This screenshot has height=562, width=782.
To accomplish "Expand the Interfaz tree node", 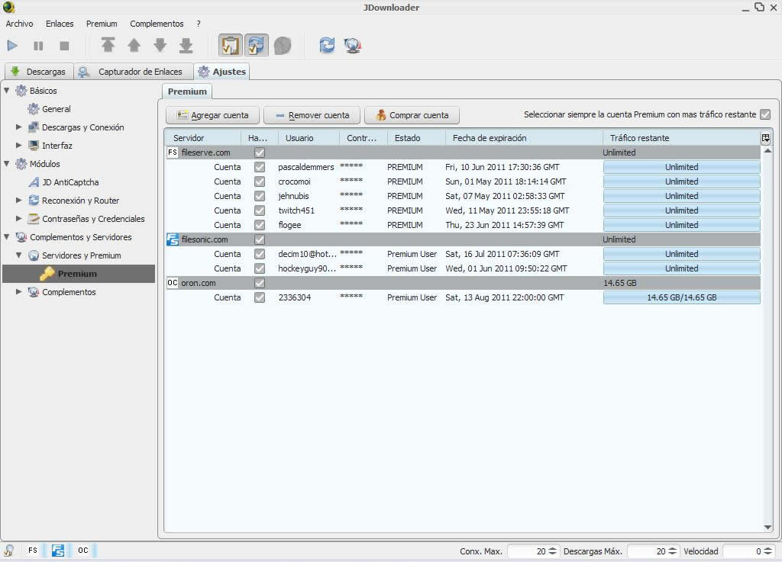I will point(18,146).
